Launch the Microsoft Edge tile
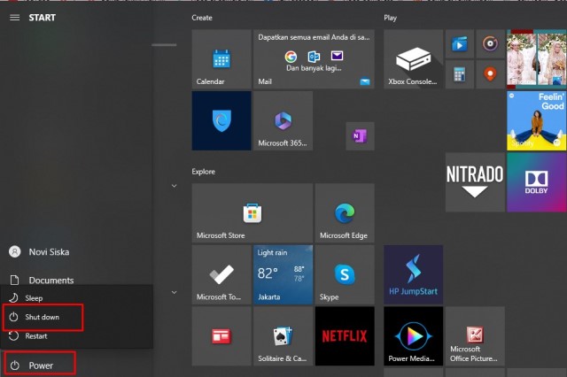 [345, 213]
